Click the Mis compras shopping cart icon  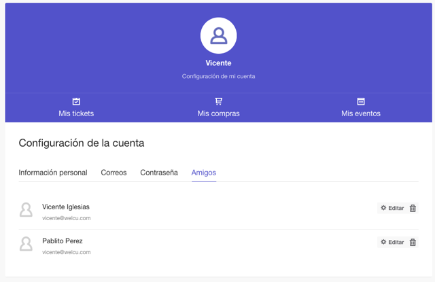pos(219,101)
